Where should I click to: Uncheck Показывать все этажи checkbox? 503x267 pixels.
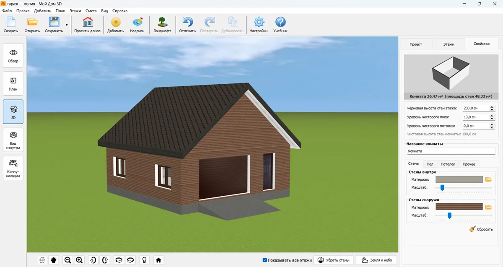click(x=265, y=260)
